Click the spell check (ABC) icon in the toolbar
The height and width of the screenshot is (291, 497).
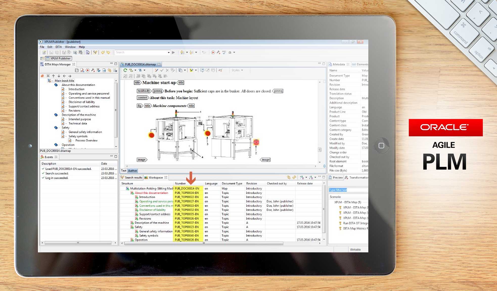tap(224, 52)
